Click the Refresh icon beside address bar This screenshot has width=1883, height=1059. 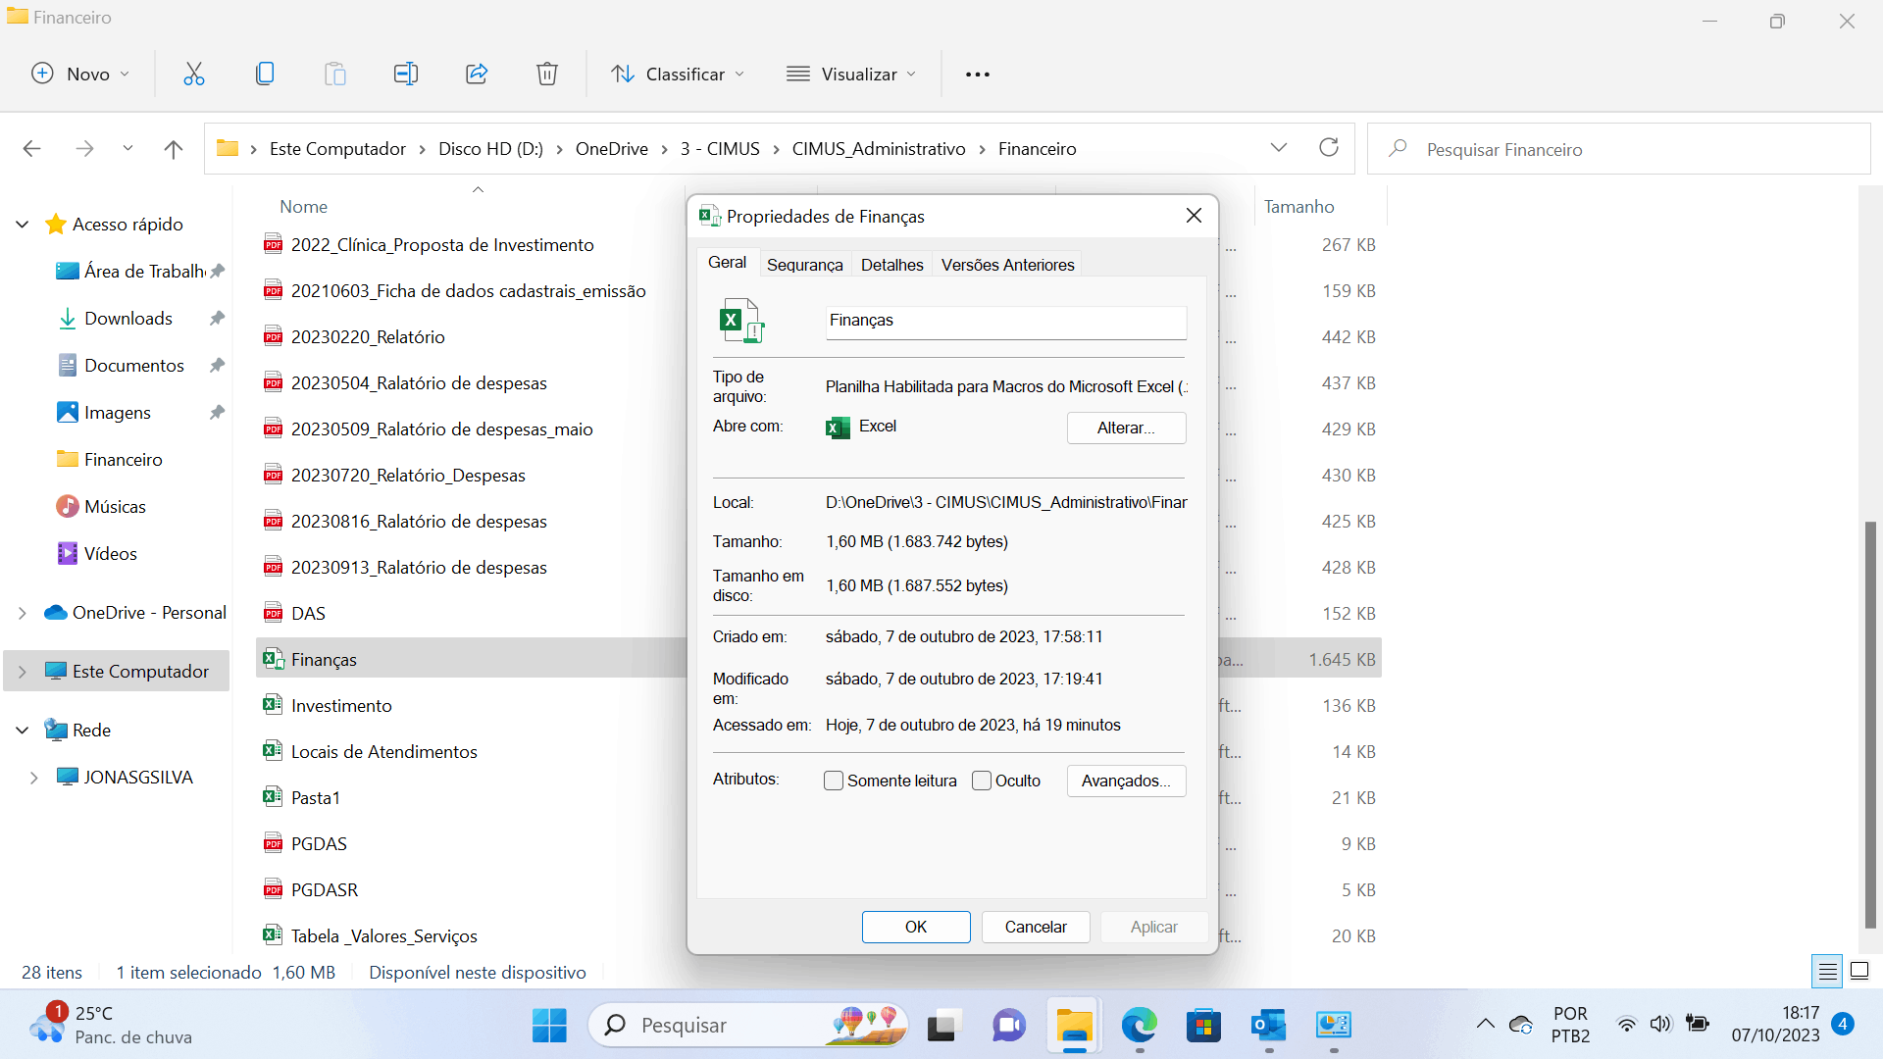tap(1329, 148)
